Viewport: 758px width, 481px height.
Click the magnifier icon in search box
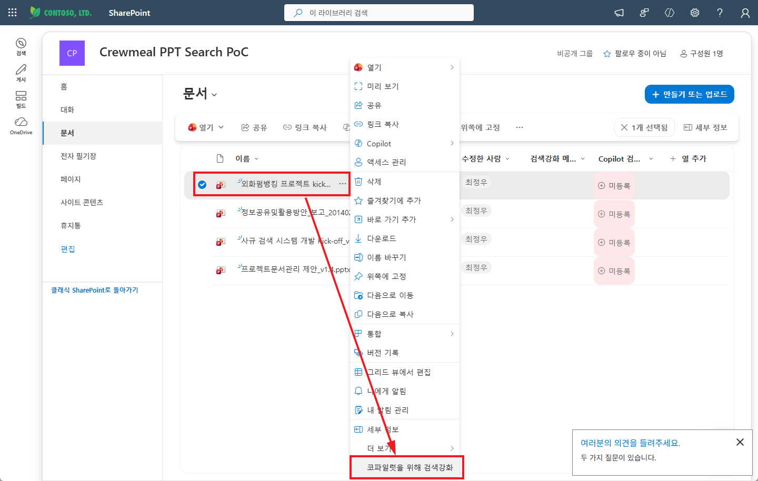click(298, 13)
